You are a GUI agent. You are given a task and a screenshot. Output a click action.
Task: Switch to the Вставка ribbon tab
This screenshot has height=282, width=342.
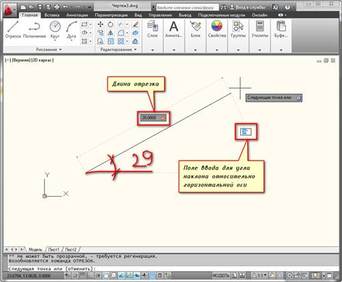click(x=52, y=15)
